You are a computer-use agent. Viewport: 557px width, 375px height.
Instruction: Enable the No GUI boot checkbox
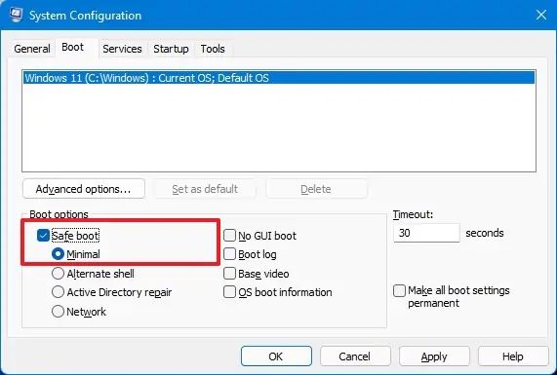click(229, 235)
